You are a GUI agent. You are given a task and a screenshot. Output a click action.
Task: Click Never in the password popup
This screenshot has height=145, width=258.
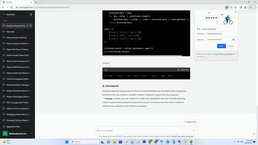231,46
